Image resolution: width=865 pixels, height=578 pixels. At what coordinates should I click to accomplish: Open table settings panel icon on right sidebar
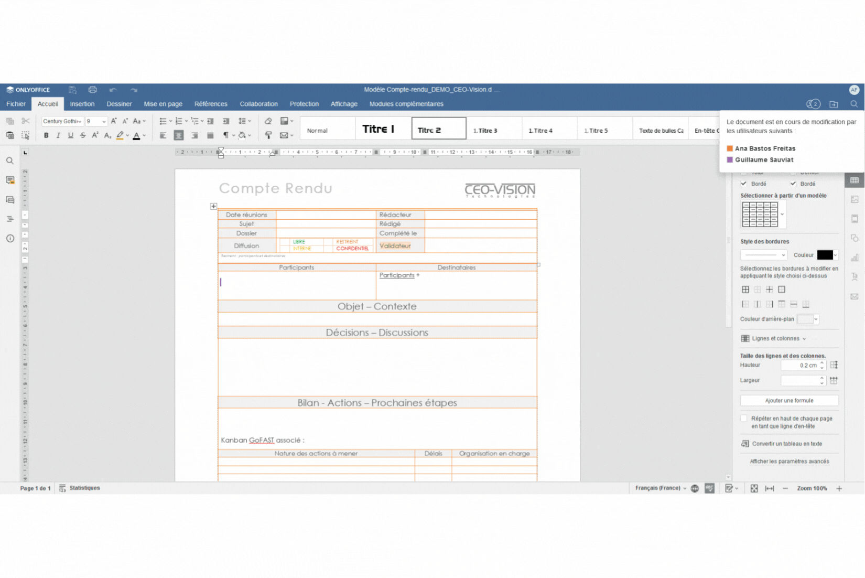tap(855, 179)
